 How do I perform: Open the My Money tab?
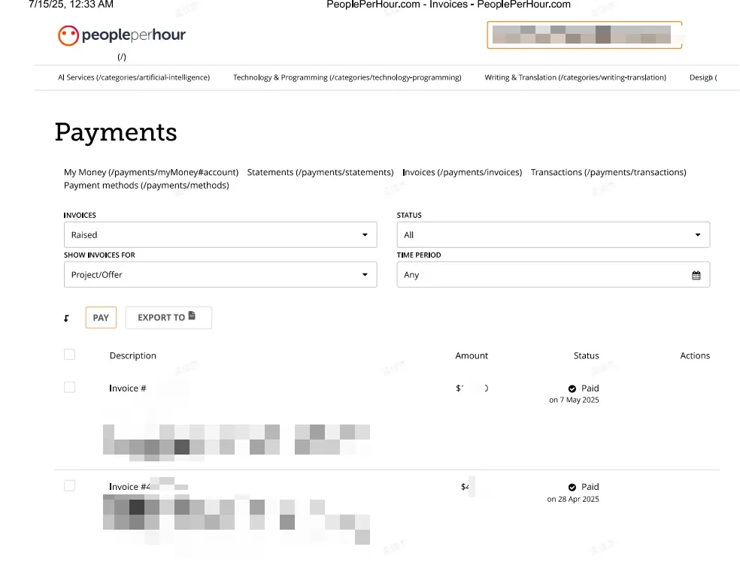pos(150,172)
